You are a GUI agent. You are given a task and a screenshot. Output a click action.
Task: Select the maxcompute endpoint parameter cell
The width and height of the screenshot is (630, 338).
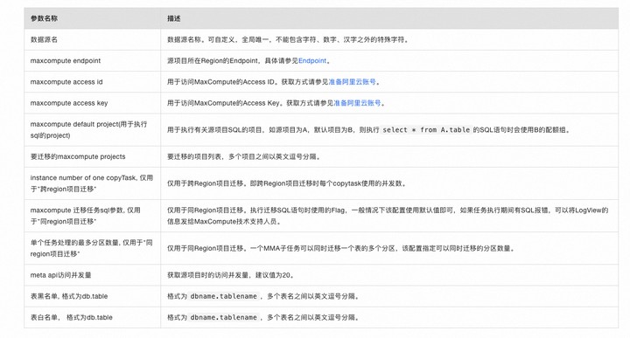(x=93, y=61)
